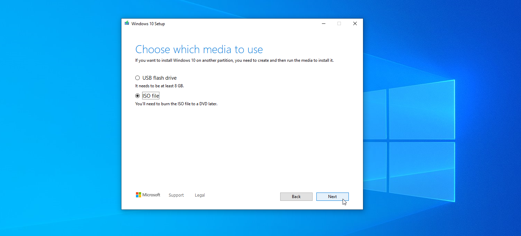Select the USB flash drive radio button
Screen dimensions: 521x236
click(138, 78)
